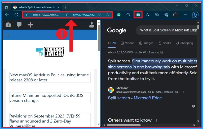
Task: Click the user account icon in left pane
Action: [x=92, y=25]
